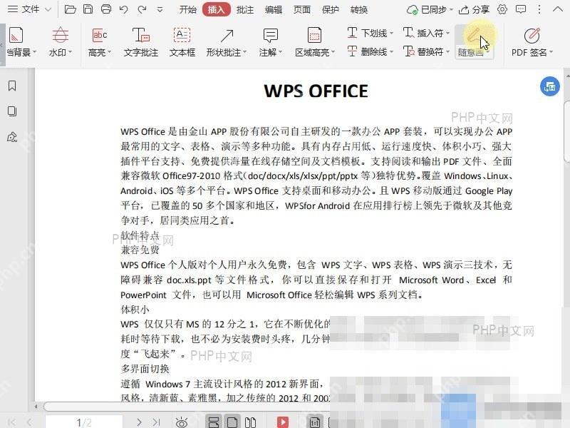Select the 区域高亮 area highlight tool
The height and width of the screenshot is (428, 570).
click(314, 42)
